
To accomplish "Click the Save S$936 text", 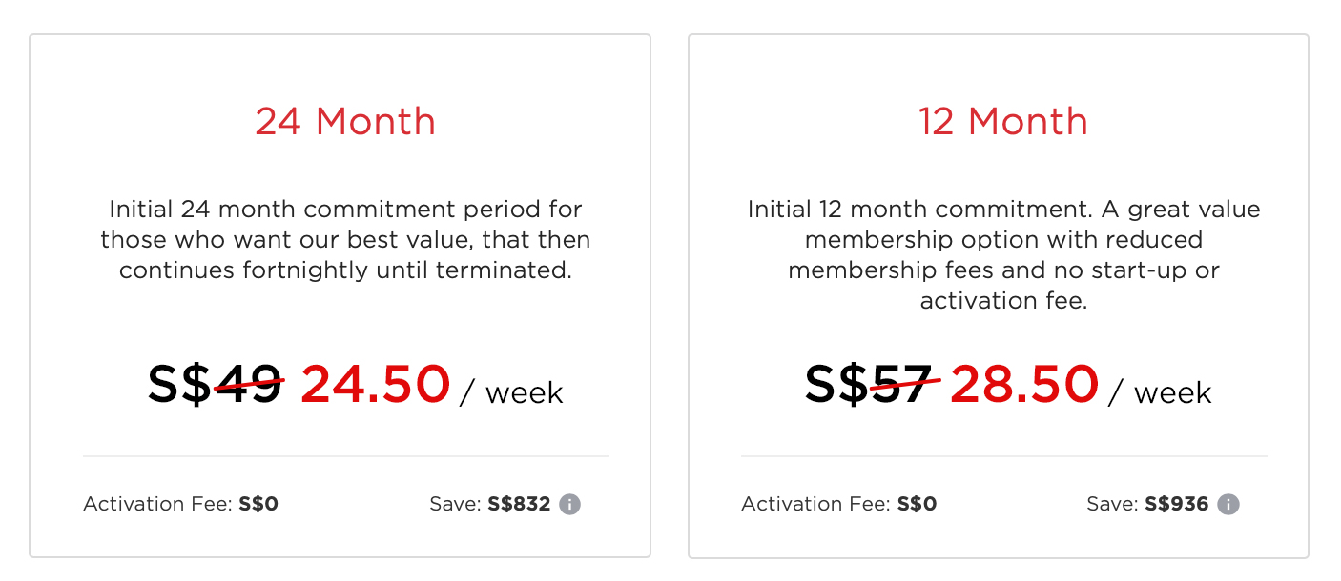I will coord(1147,504).
